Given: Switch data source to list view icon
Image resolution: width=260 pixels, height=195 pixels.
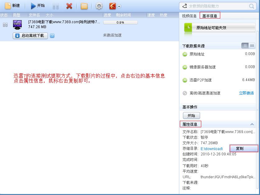Looking at the screenshot, I should click(245, 45).
